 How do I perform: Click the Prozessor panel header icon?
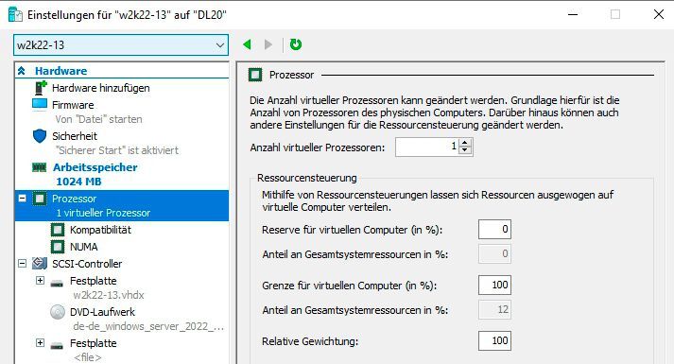pyautogui.click(x=255, y=75)
